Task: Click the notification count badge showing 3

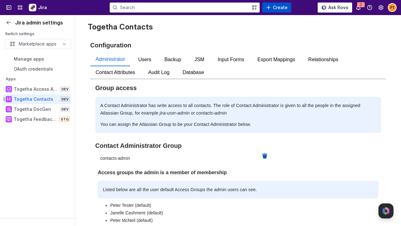Action: 361,5
